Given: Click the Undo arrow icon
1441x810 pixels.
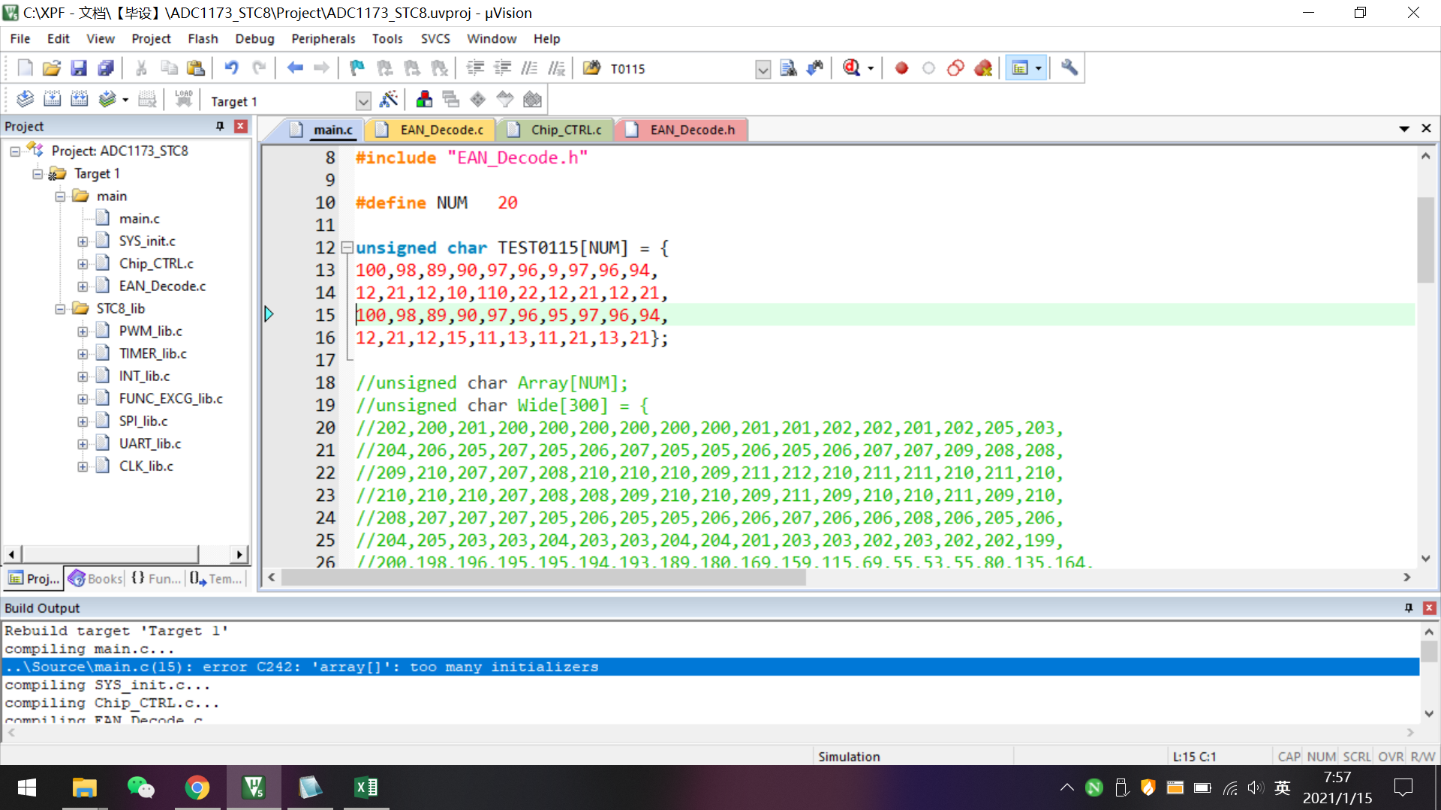Looking at the screenshot, I should coord(231,68).
